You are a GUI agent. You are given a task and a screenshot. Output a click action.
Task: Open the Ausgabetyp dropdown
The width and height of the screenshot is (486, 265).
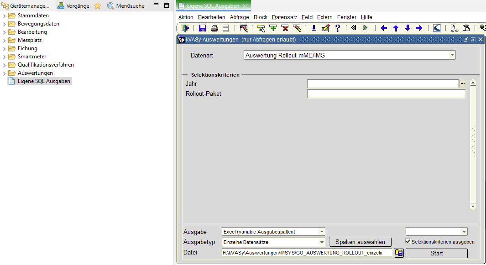322,242
